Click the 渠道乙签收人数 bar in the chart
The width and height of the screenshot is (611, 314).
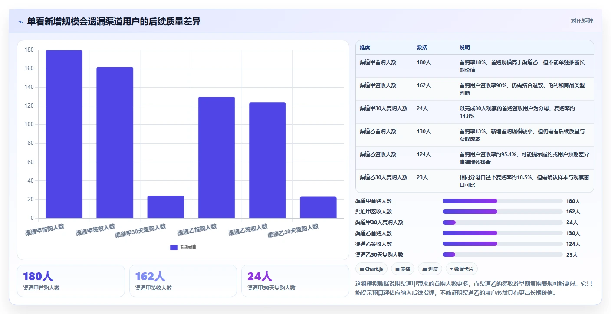(267, 160)
